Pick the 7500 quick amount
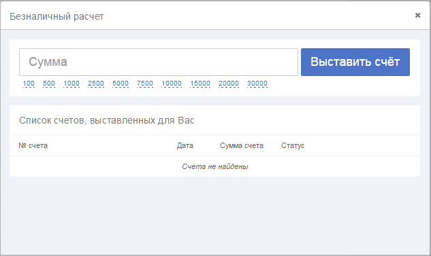This screenshot has width=431, height=256. tap(145, 84)
